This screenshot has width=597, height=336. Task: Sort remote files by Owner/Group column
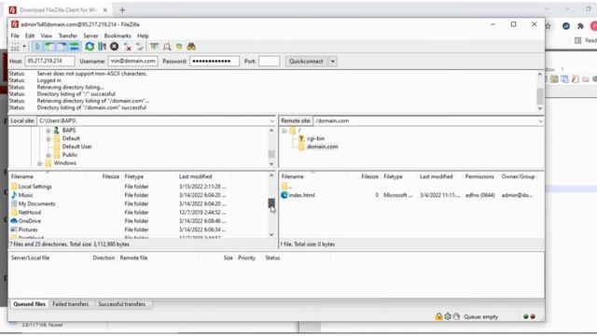519,176
